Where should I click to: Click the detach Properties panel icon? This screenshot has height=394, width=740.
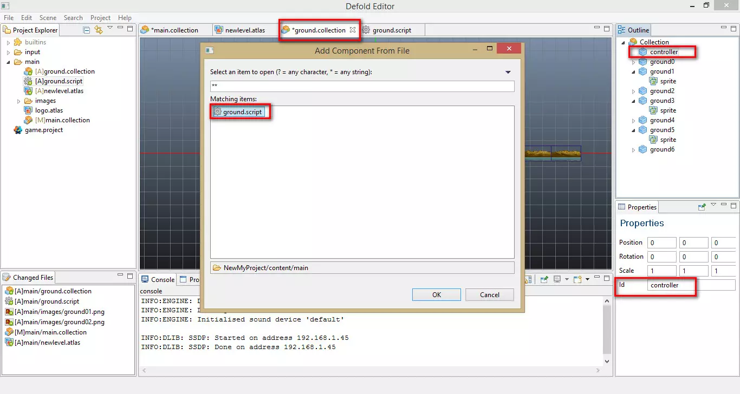coord(702,206)
